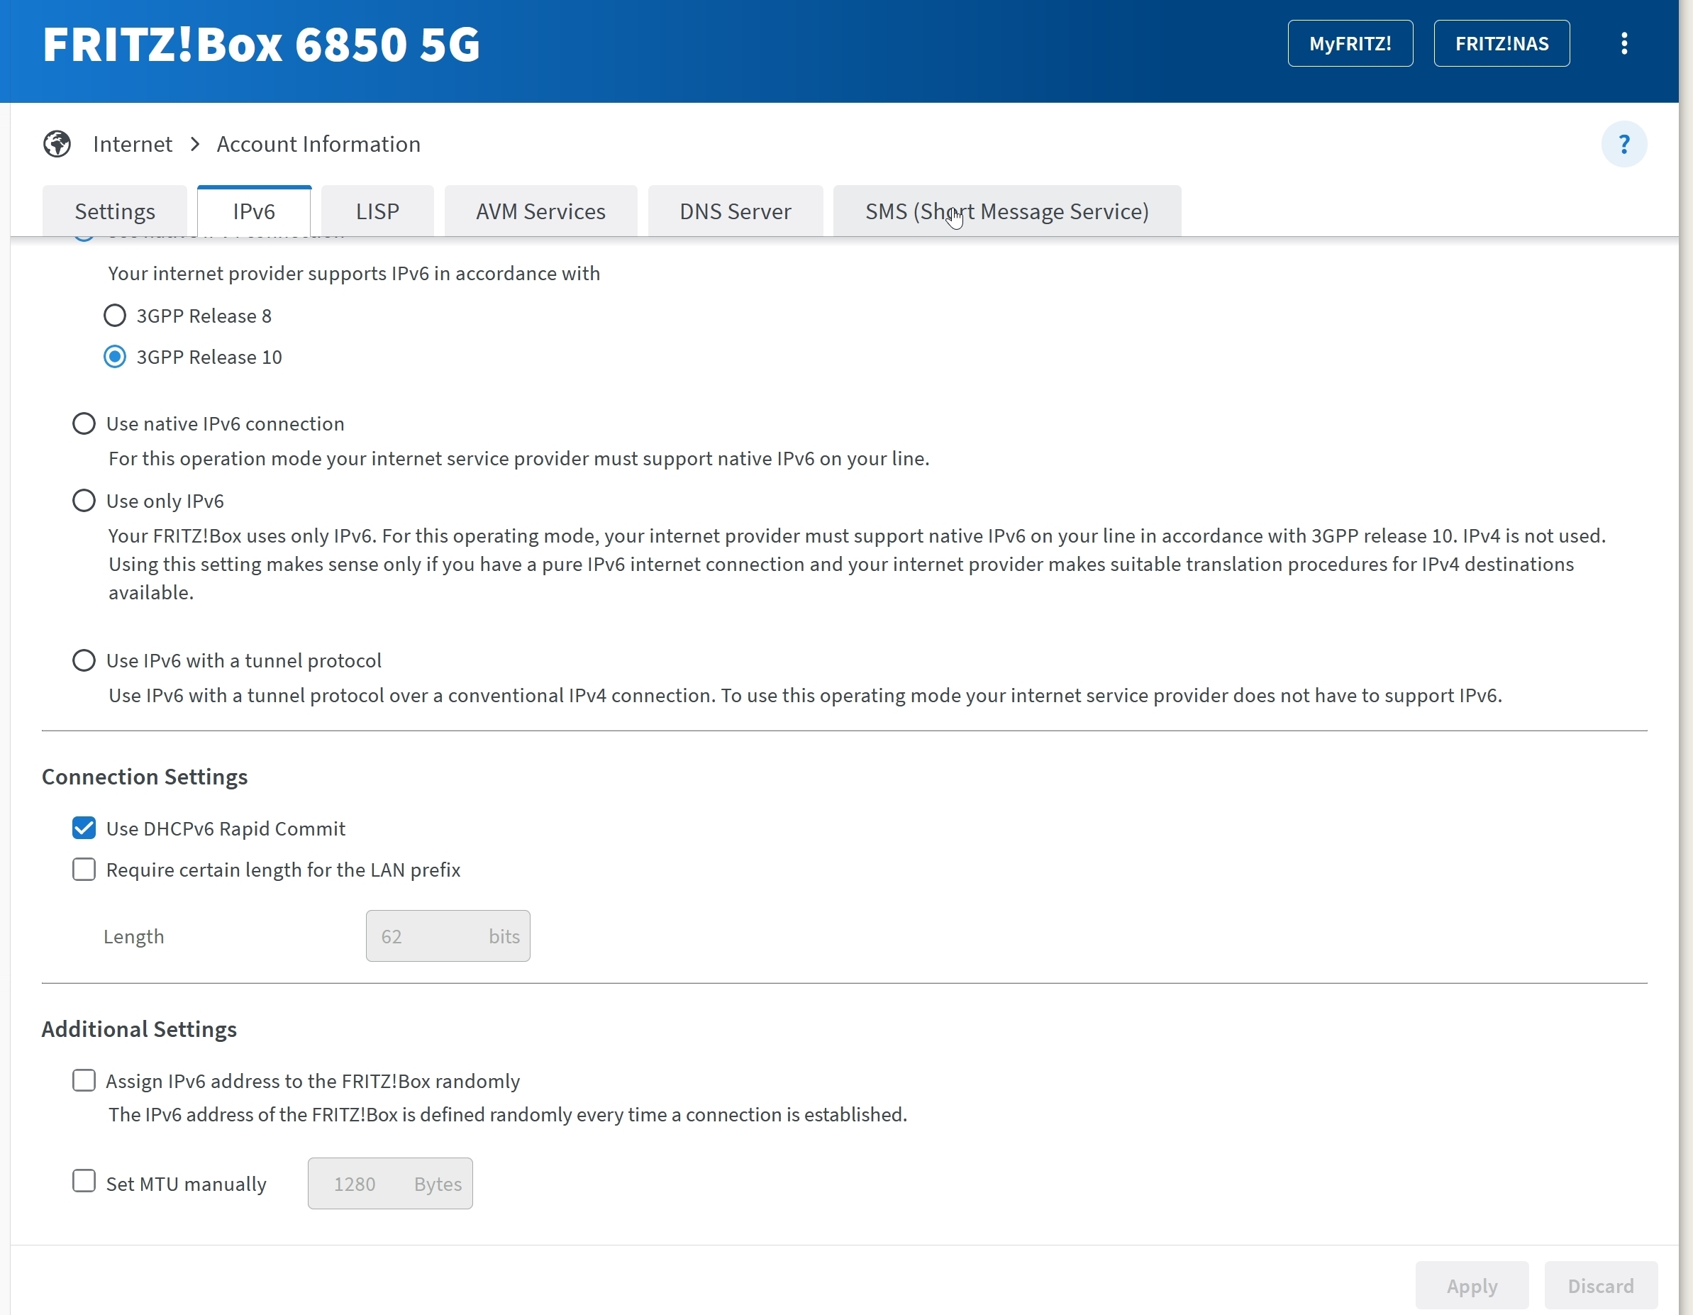The width and height of the screenshot is (1693, 1315).
Task: Click the Internet breadcrumb link
Action: 133,144
